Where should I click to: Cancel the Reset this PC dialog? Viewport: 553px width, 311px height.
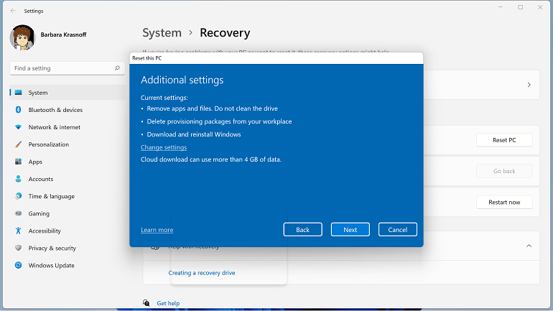click(x=398, y=230)
